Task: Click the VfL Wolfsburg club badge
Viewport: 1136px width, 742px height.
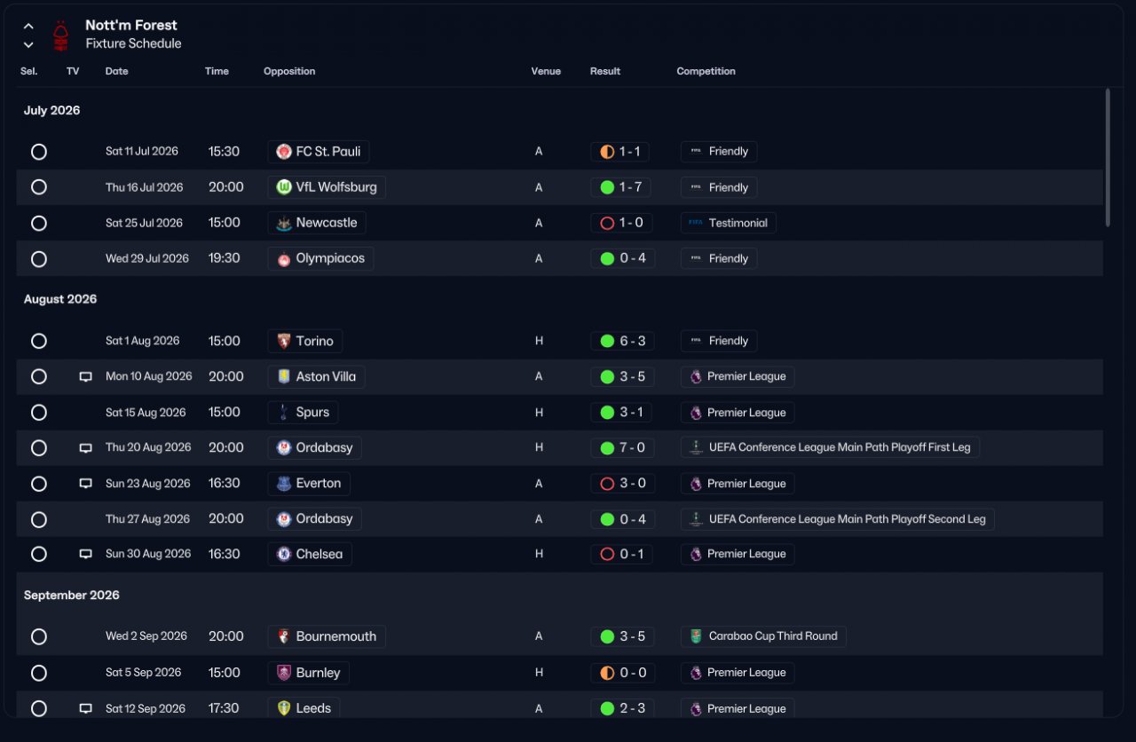Action: tap(284, 187)
